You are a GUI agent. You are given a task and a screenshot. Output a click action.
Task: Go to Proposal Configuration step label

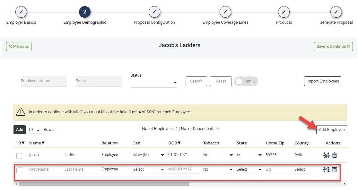pyautogui.click(x=154, y=22)
